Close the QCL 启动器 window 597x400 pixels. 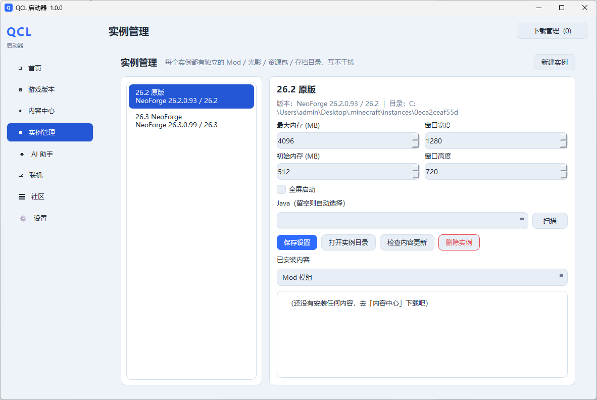click(585, 8)
